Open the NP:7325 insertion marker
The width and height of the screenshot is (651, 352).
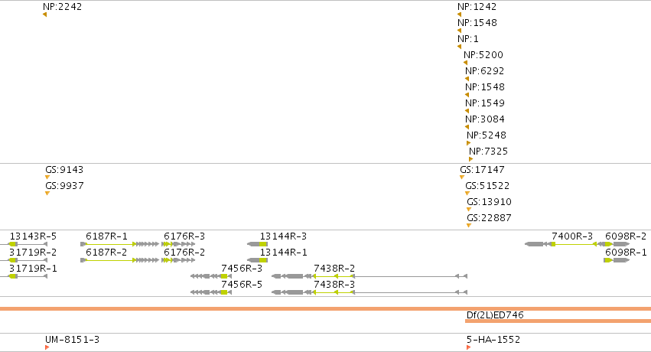(470, 159)
